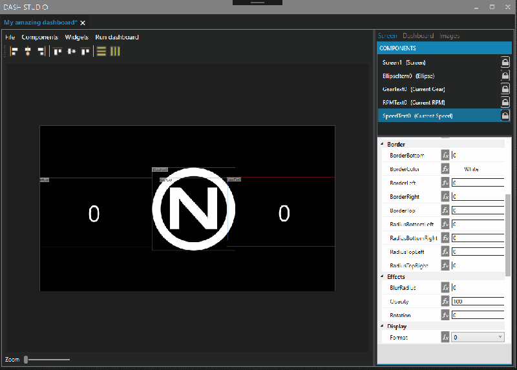Open the fx formula for BorderTop

[445, 211]
